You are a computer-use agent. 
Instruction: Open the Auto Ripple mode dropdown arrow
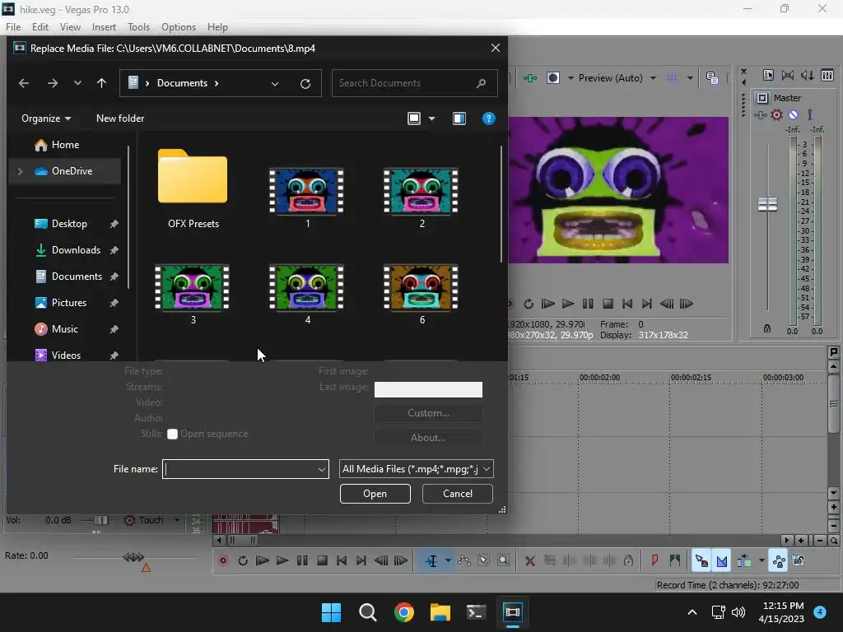(x=761, y=560)
